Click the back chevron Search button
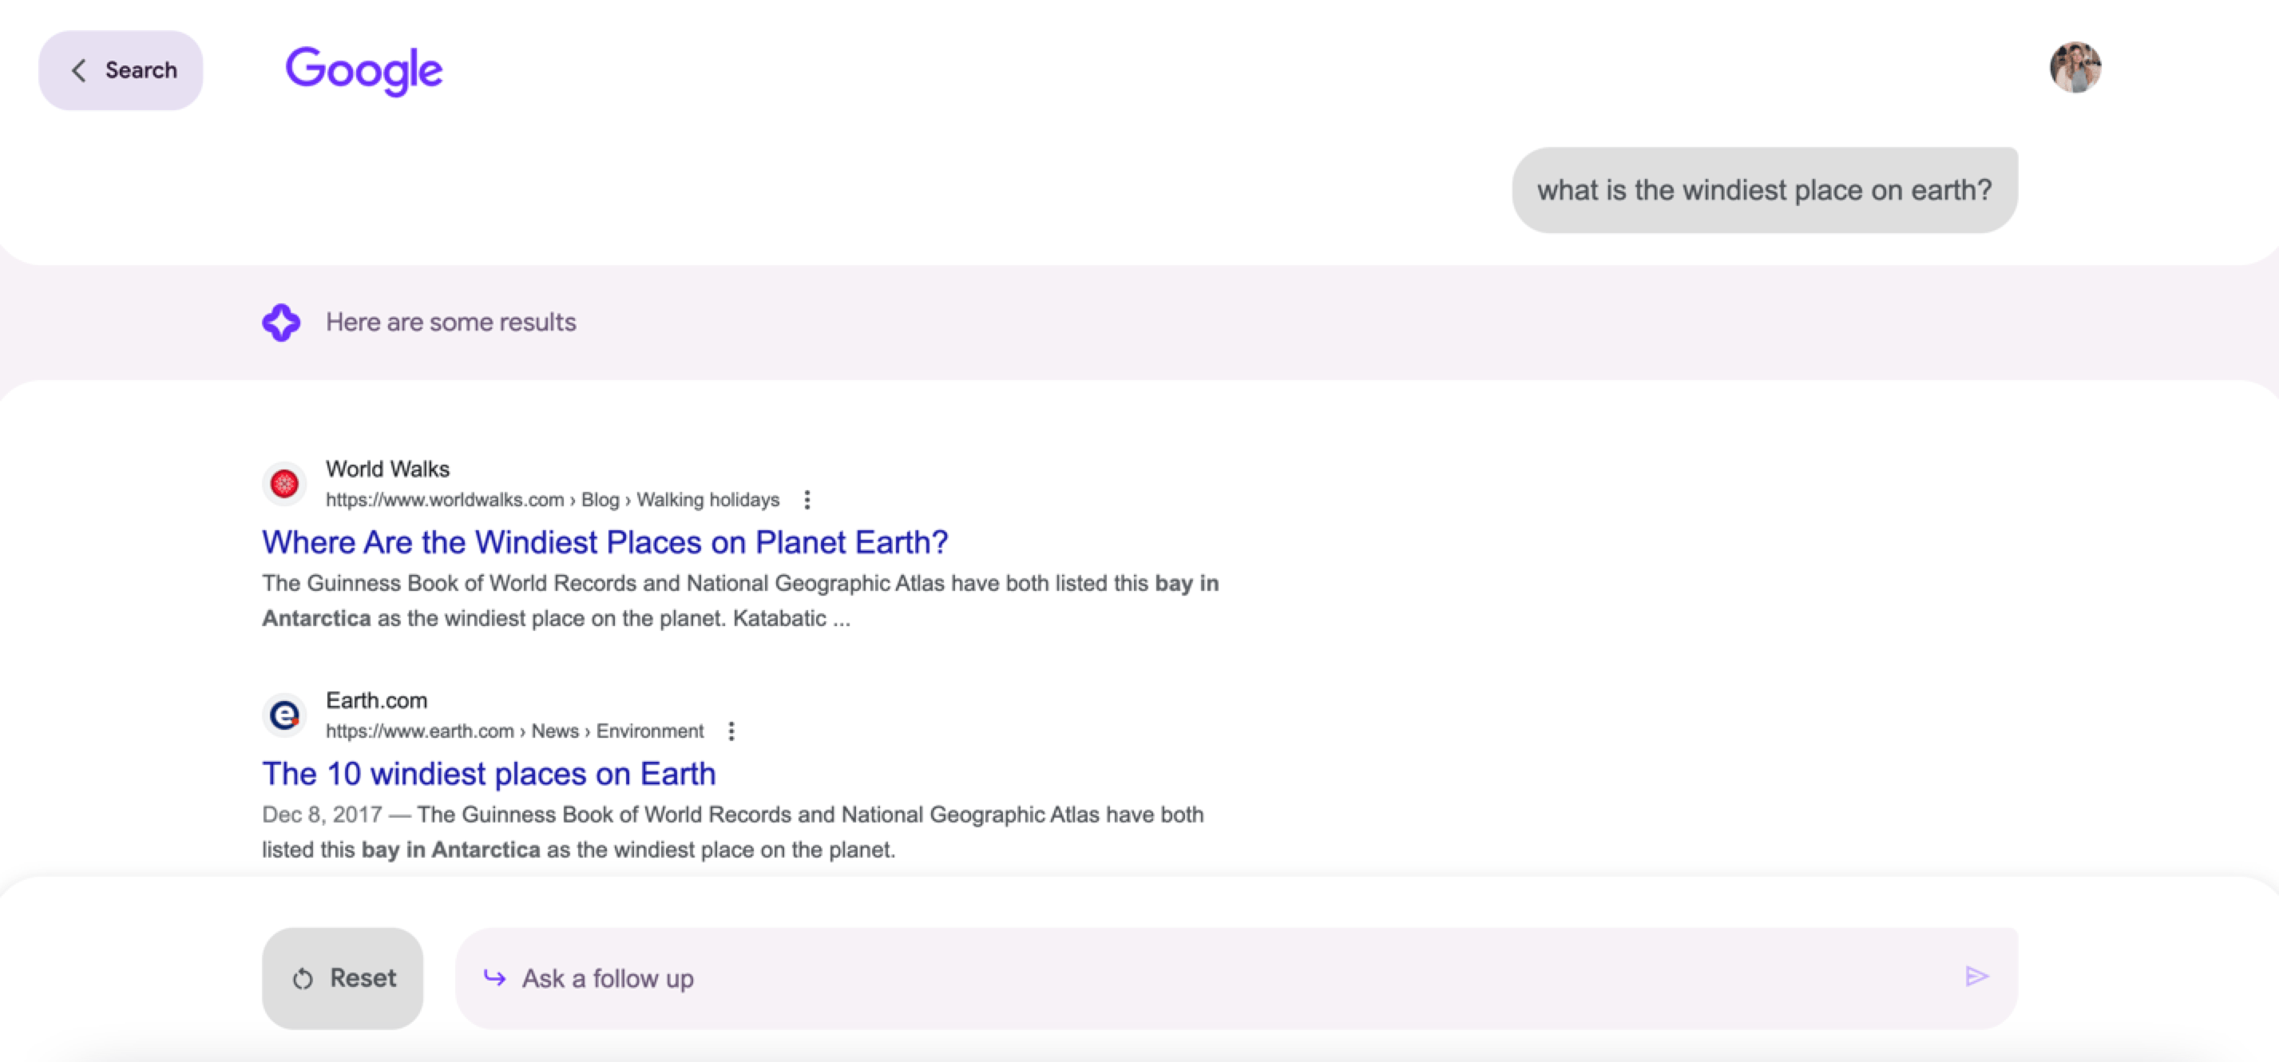The height and width of the screenshot is (1062, 2279). [121, 71]
